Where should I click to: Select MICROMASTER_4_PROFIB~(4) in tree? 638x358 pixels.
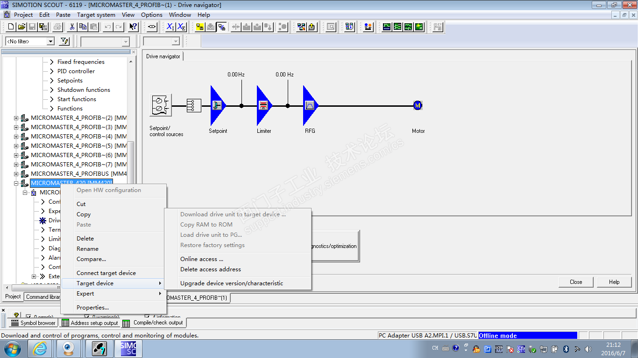78,137
